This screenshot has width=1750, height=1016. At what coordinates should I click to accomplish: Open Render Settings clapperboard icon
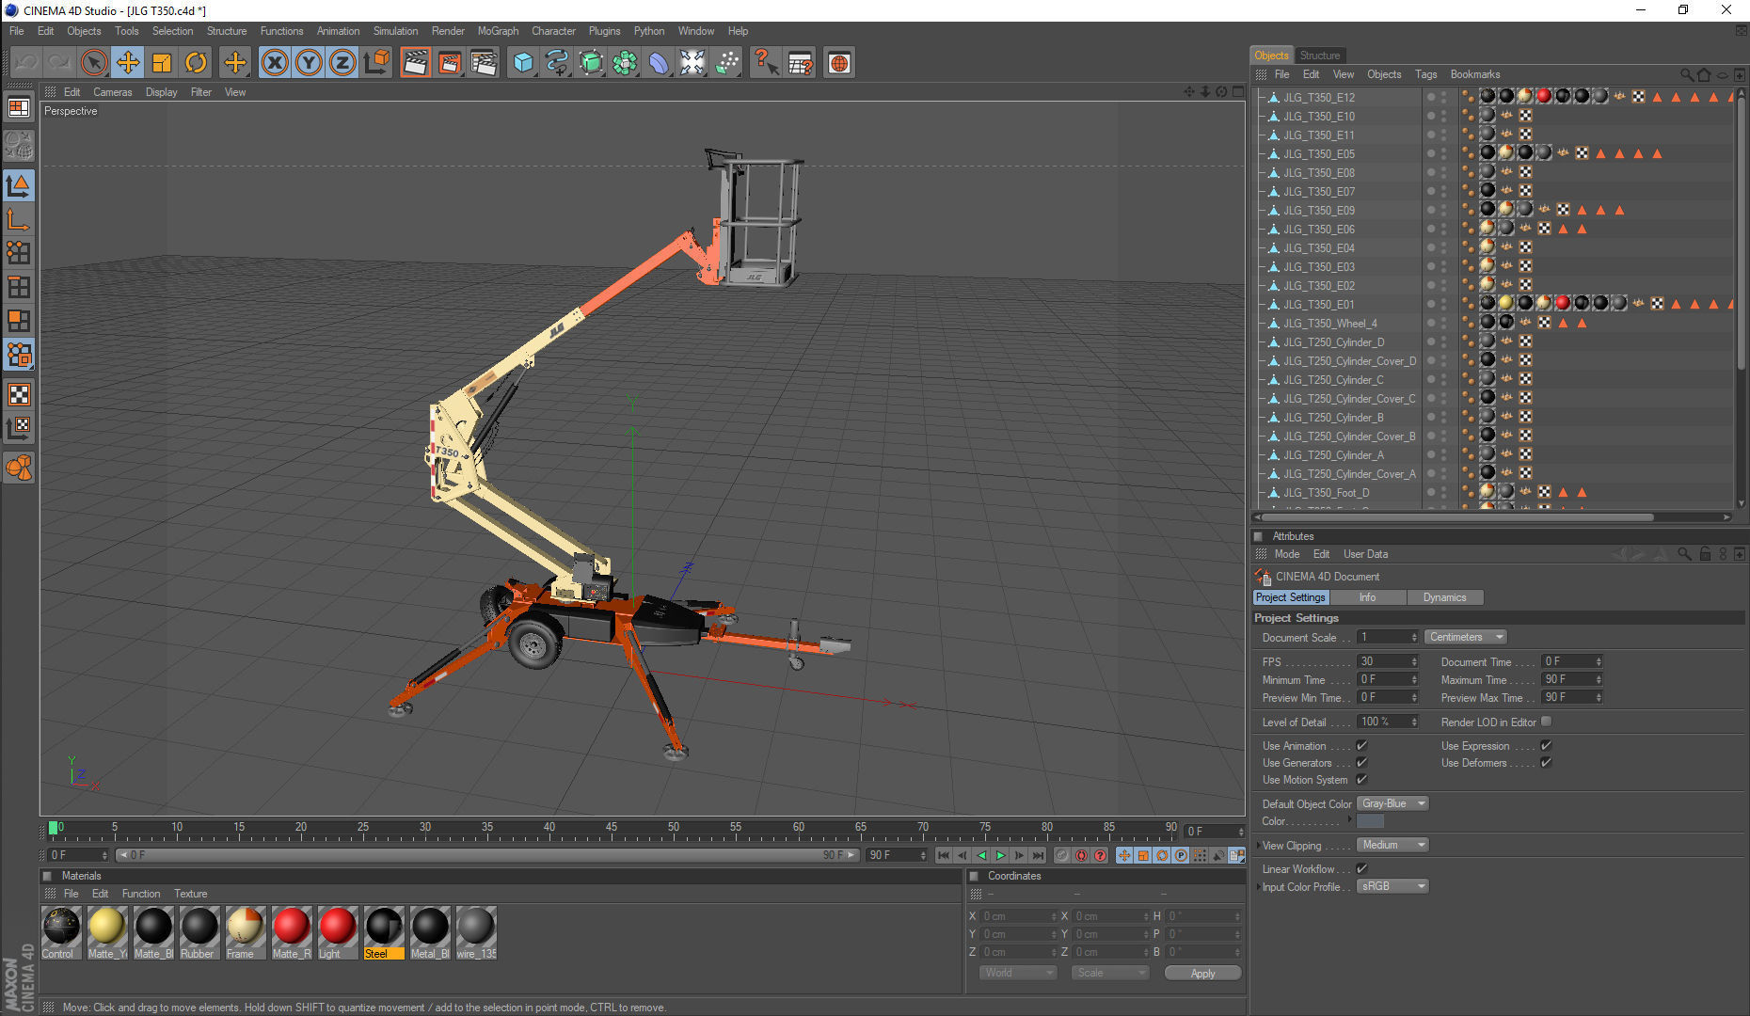click(484, 63)
